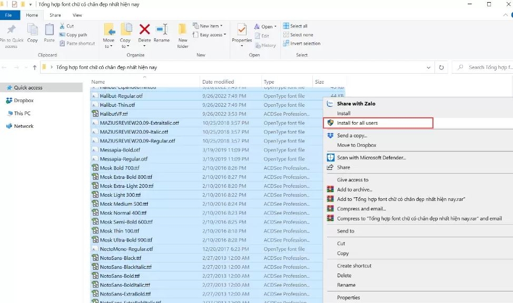513x303 pixels.
Task: Open the File tab
Action: tap(9, 15)
